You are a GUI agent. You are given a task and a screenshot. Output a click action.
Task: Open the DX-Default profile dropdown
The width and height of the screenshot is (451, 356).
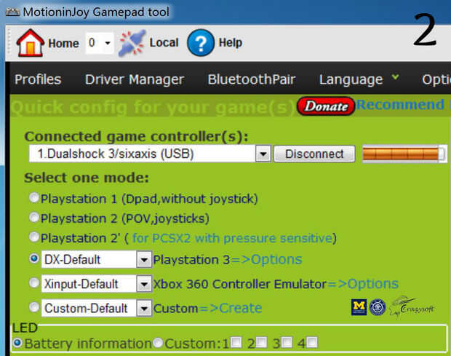click(x=144, y=260)
